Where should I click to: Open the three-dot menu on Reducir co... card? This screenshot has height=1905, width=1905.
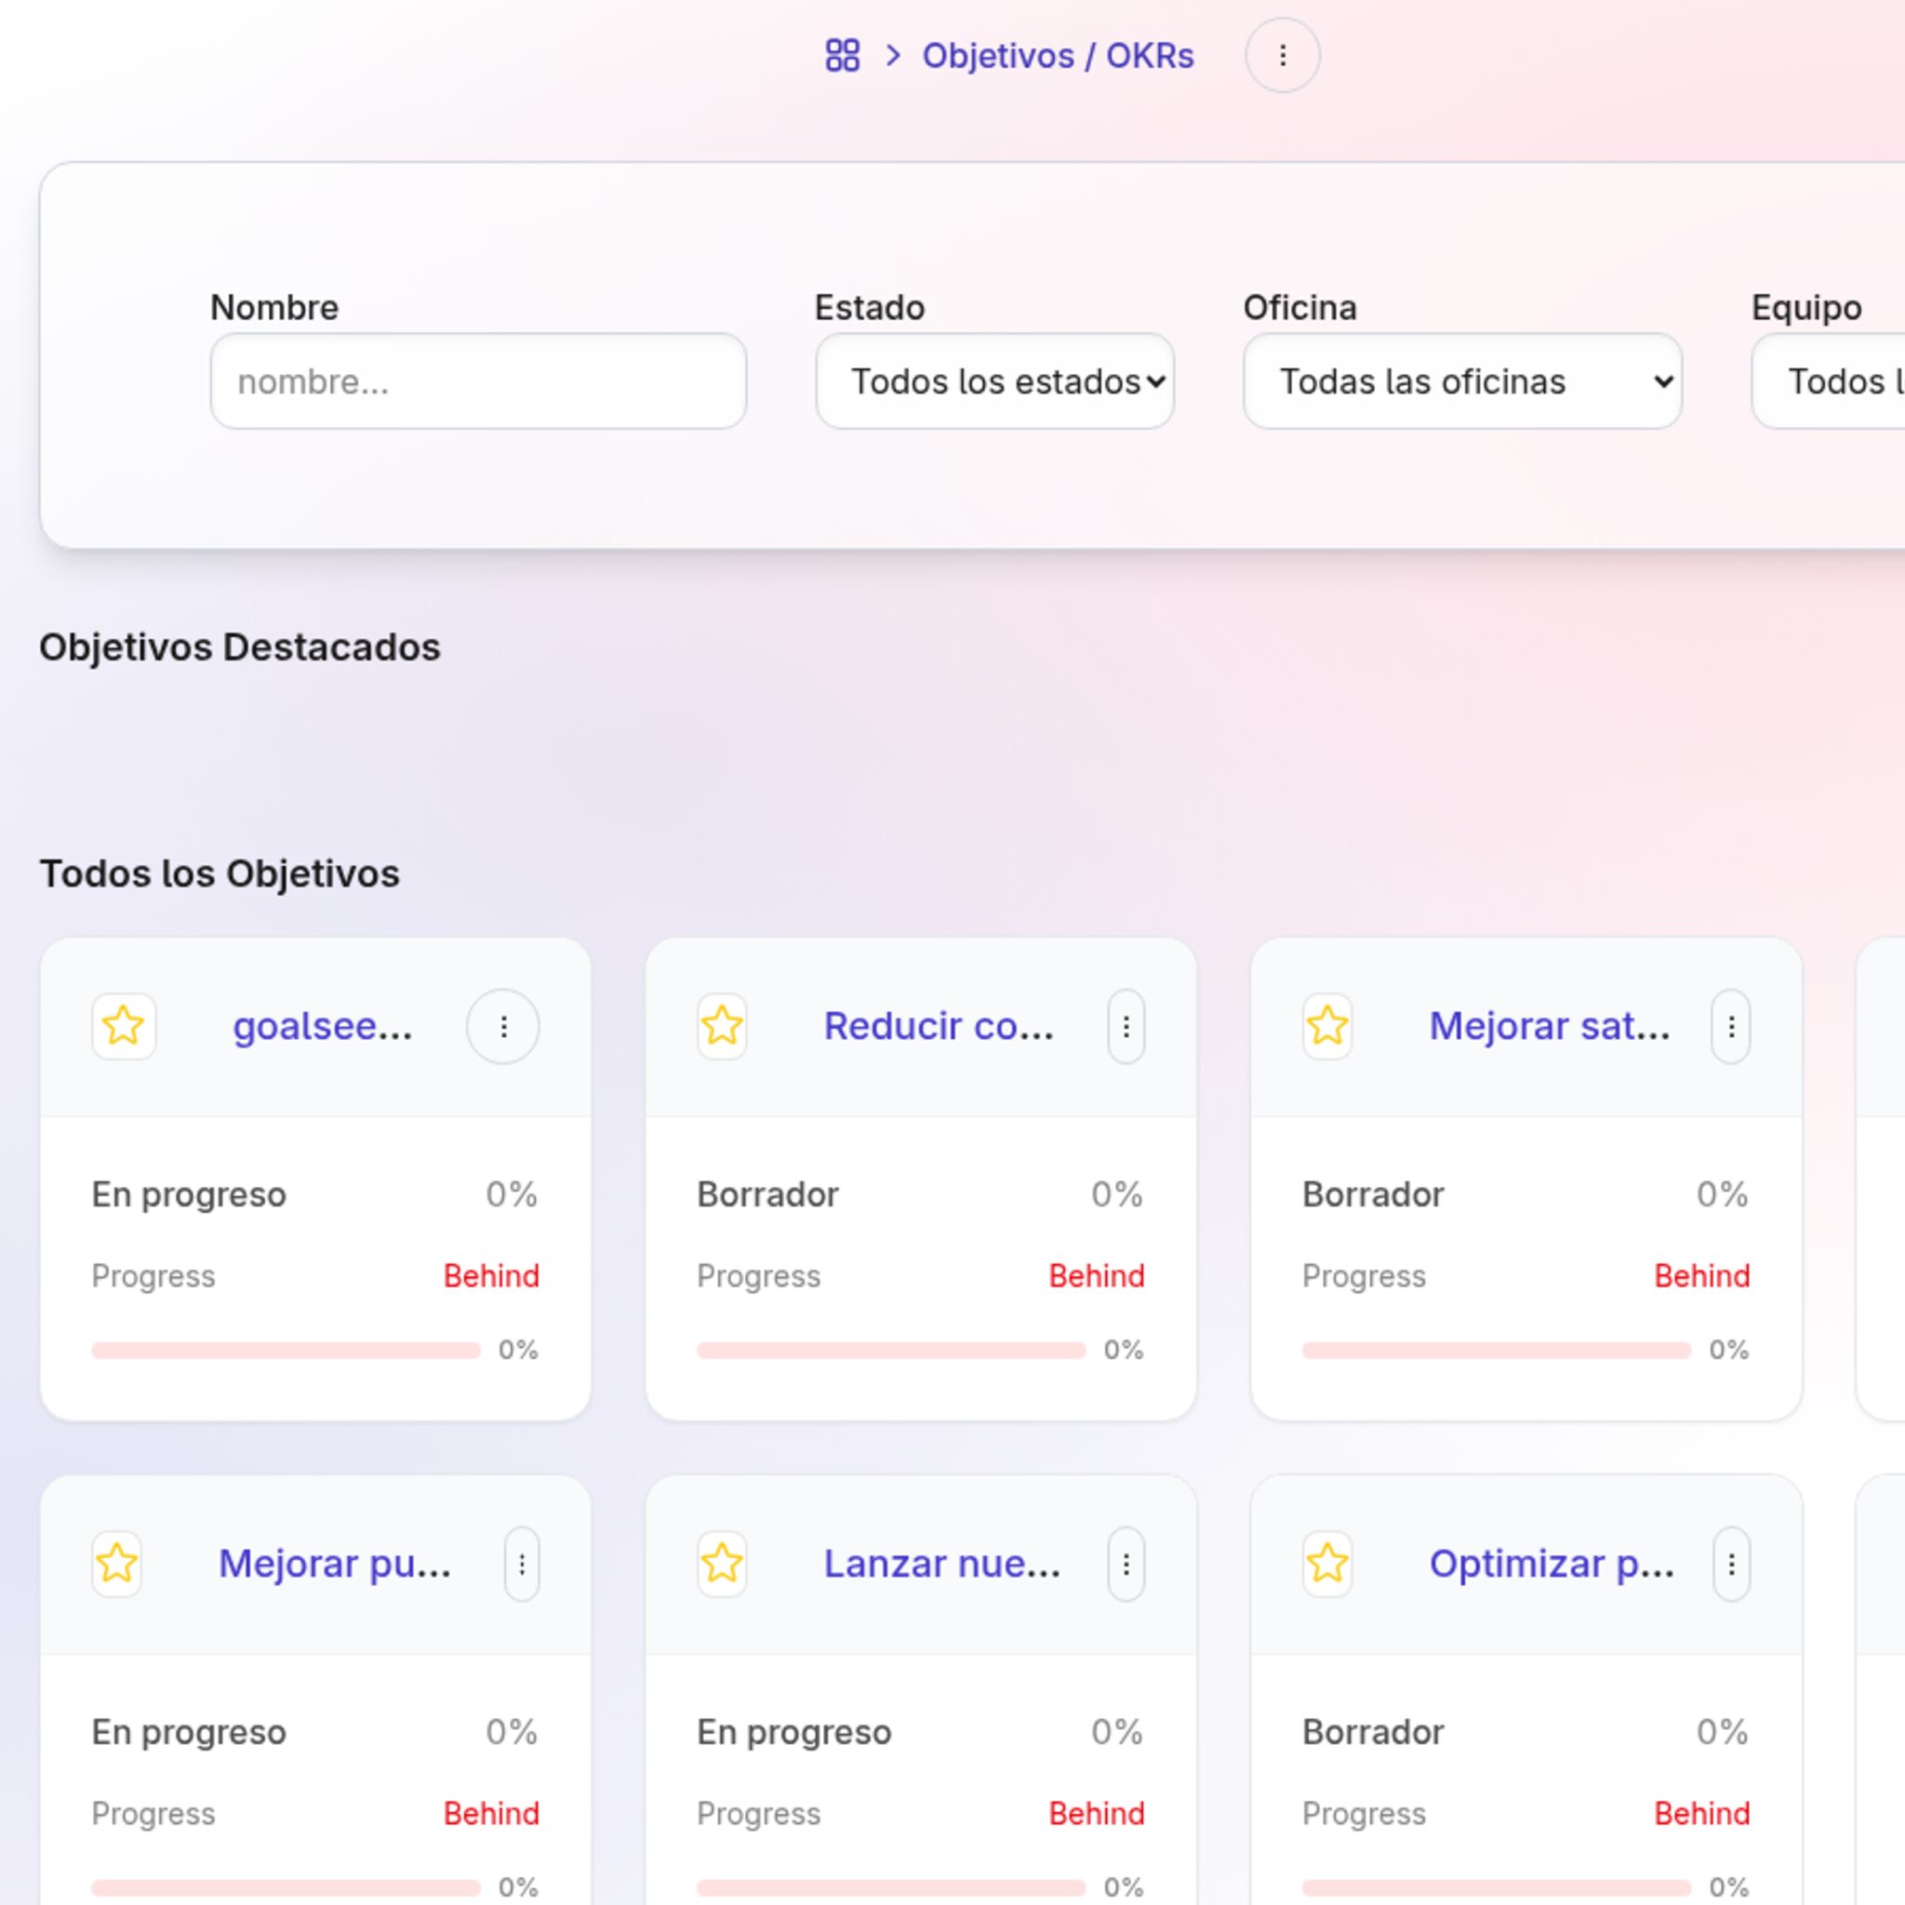(1126, 1027)
